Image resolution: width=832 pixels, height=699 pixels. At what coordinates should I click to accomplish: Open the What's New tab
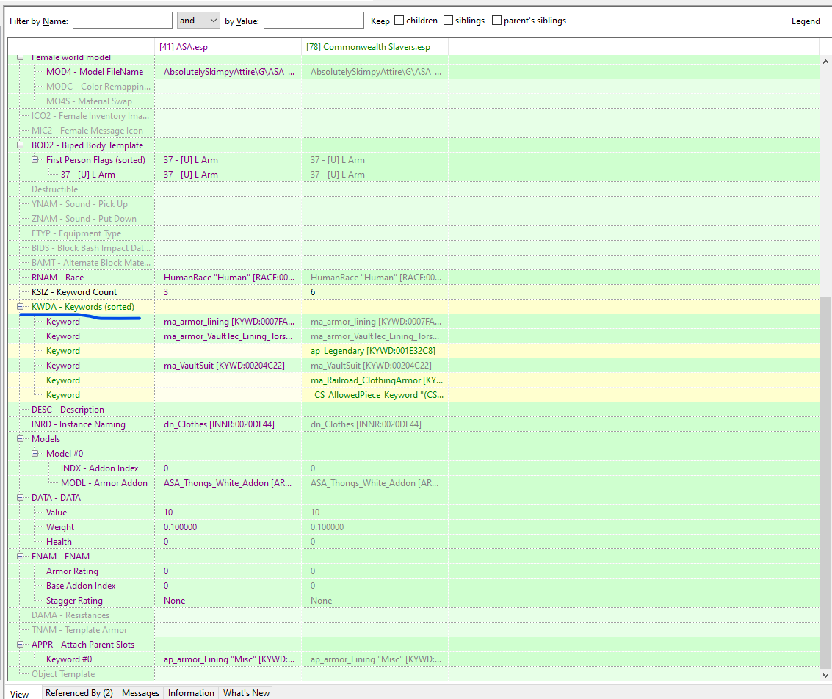(x=246, y=692)
